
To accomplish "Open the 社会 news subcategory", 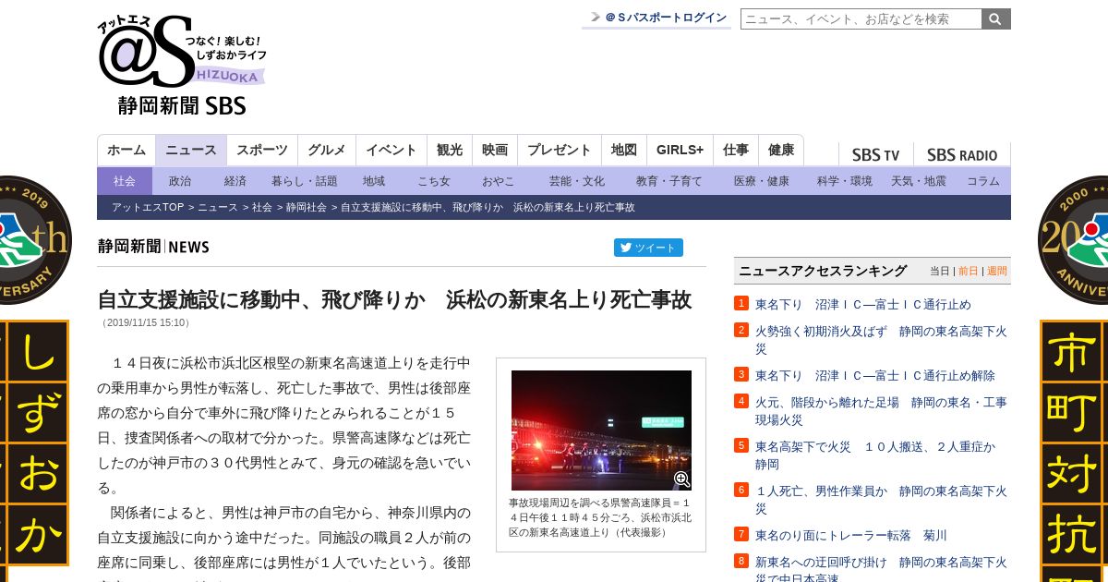I will coord(125,181).
